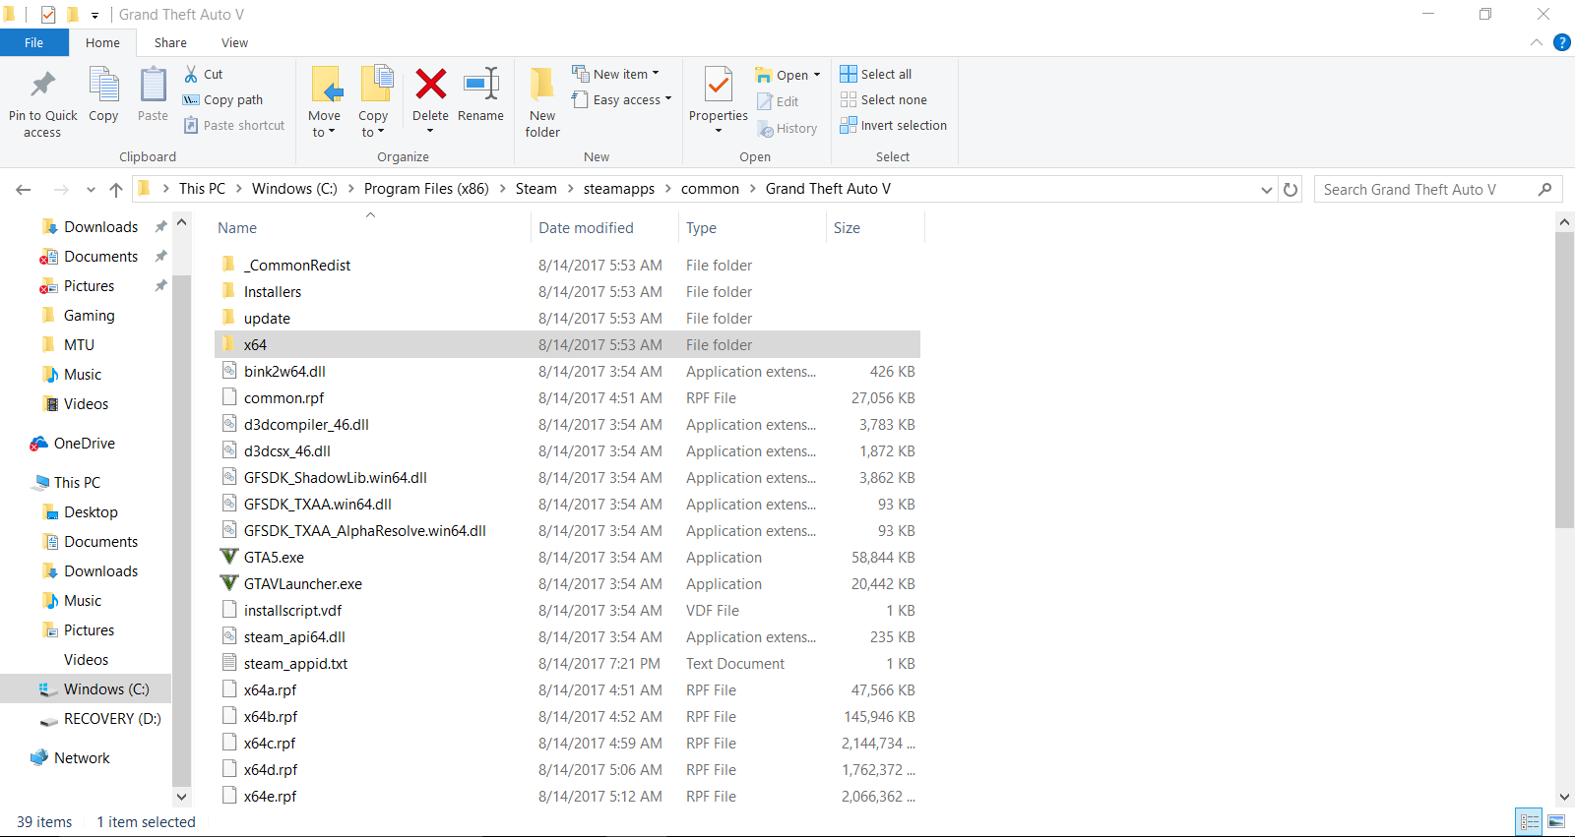The width and height of the screenshot is (1575, 837).
Task: Click Invert selection in ribbon
Action: (x=894, y=125)
